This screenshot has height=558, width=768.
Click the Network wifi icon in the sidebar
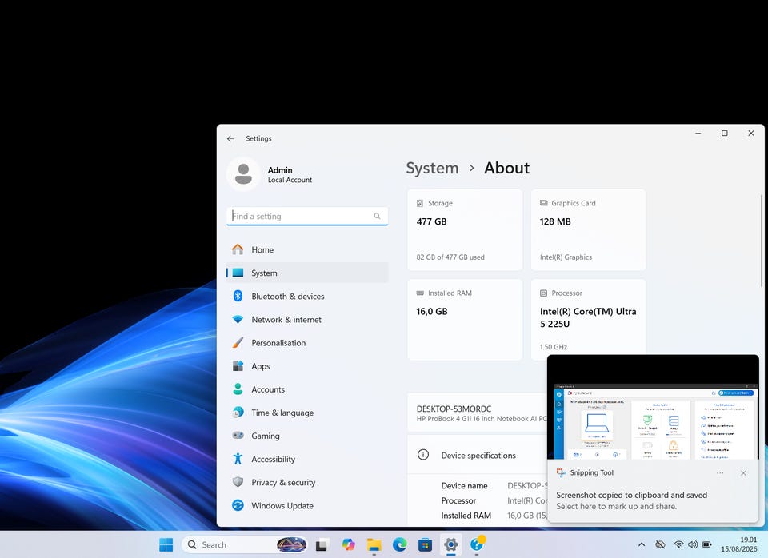[x=238, y=320]
